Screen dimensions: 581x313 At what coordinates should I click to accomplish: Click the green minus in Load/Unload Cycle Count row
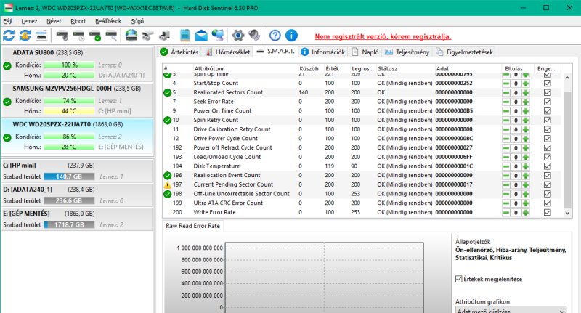[x=506, y=157]
